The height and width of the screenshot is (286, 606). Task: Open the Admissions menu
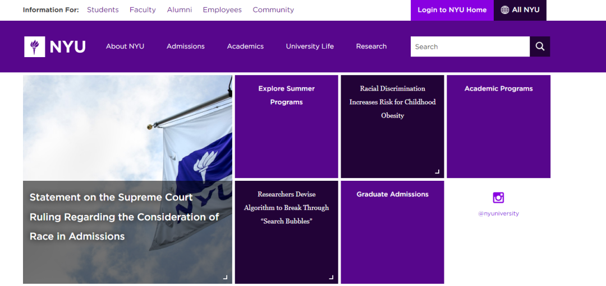(x=186, y=46)
